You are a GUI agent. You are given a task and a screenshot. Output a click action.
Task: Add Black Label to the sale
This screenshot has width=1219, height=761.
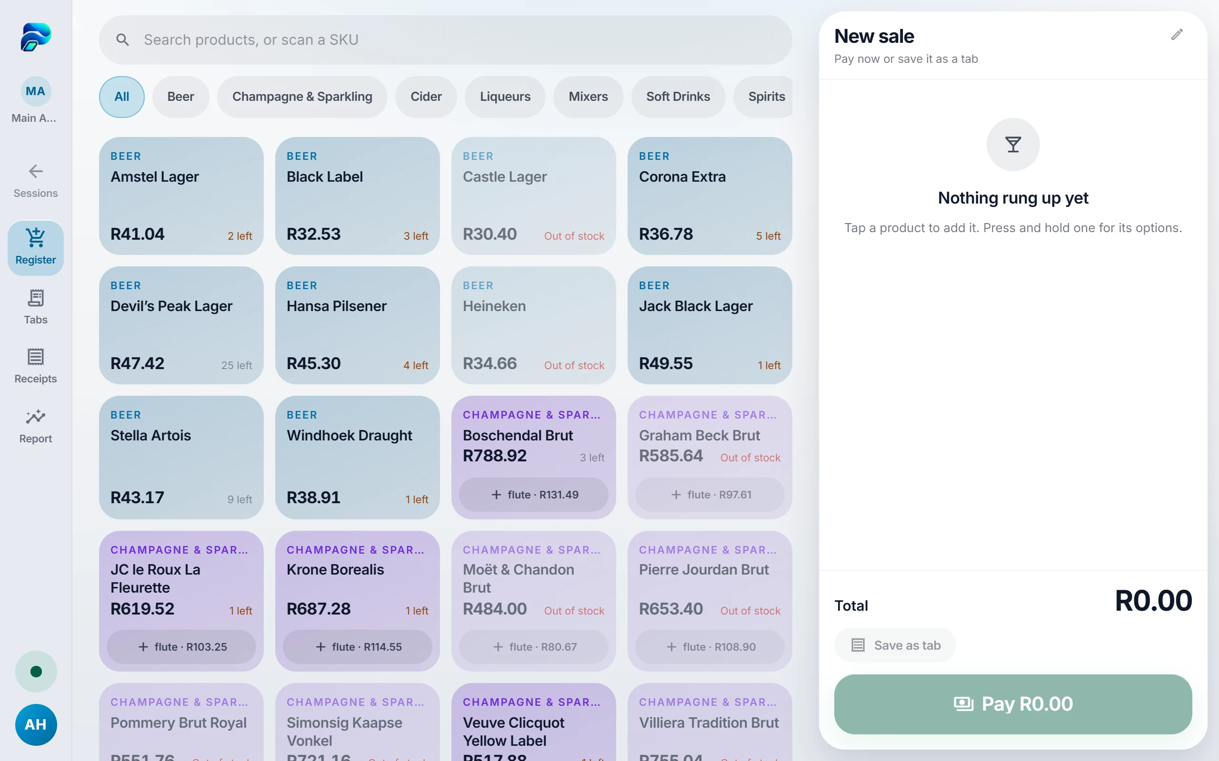[x=358, y=196]
